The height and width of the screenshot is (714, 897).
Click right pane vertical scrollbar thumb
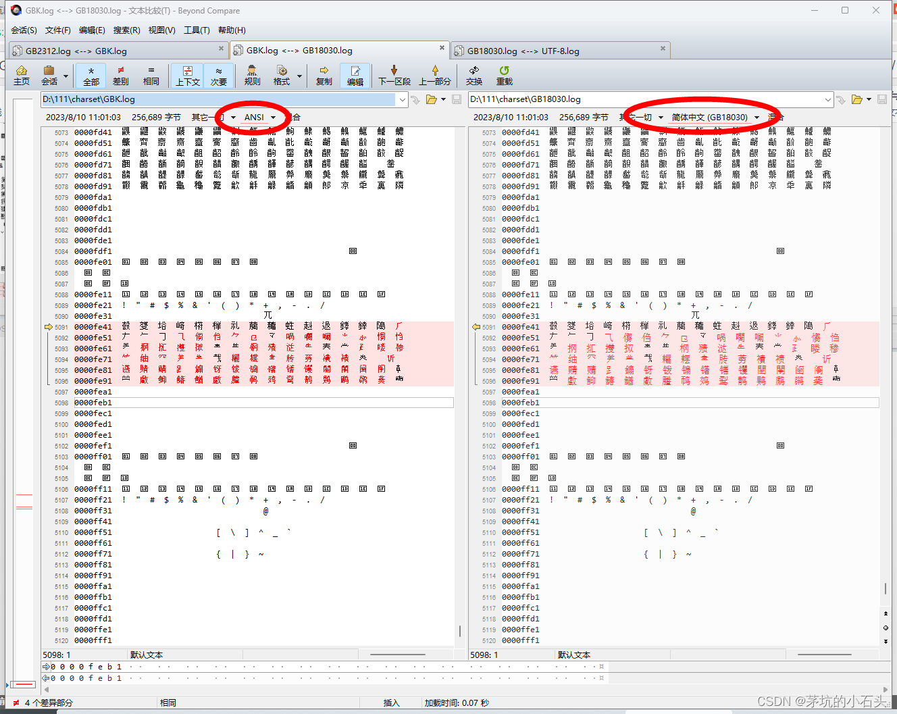coord(886,589)
